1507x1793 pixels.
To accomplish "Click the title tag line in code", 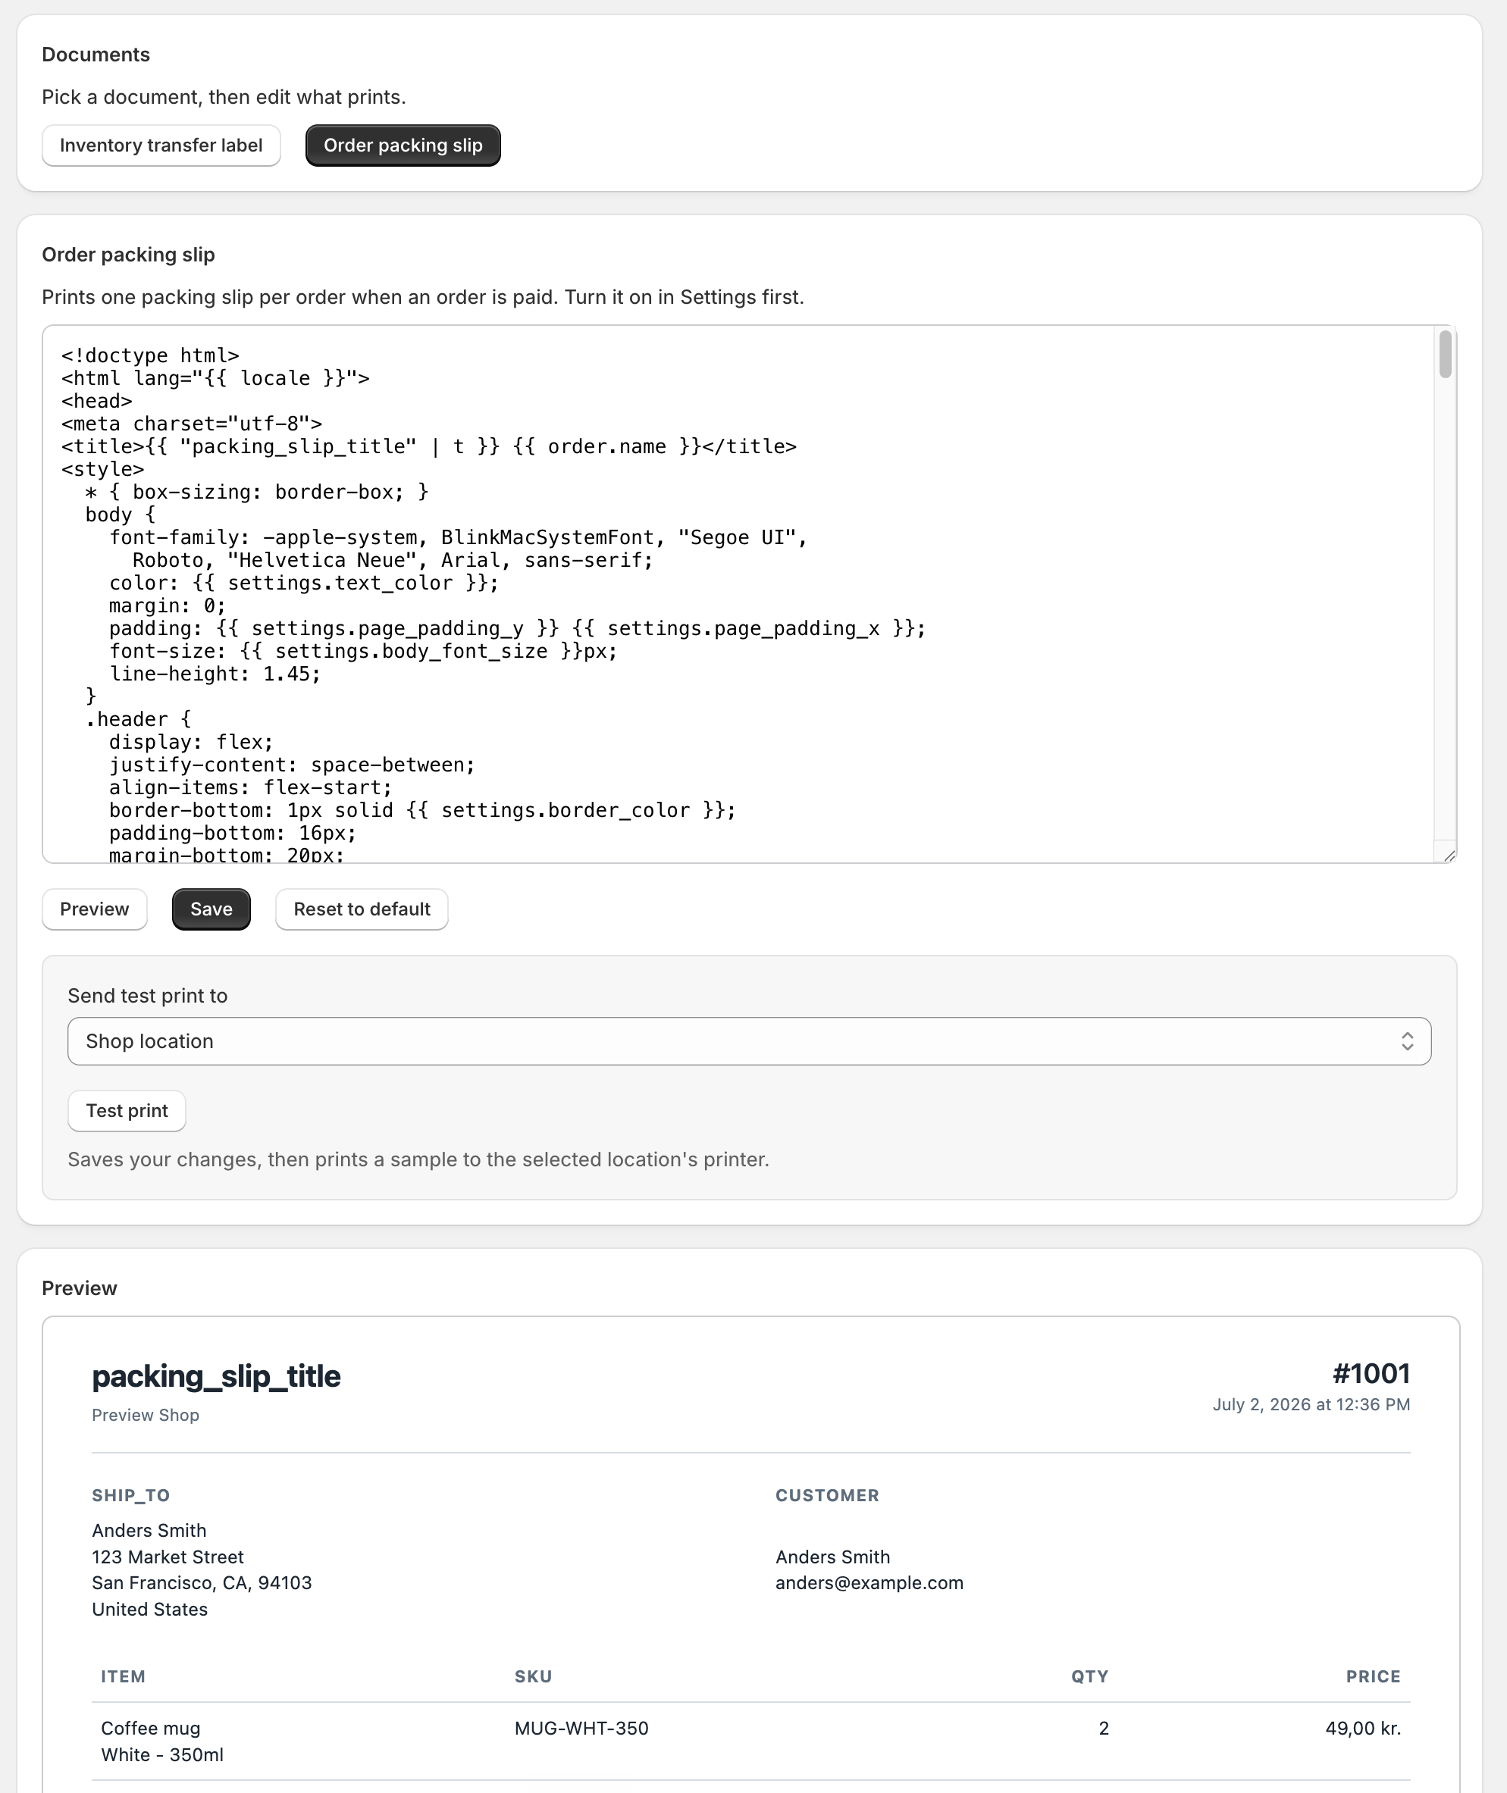I will 429,446.
